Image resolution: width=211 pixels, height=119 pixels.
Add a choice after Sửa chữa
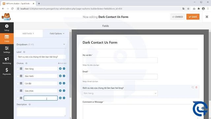coord(60,91)
